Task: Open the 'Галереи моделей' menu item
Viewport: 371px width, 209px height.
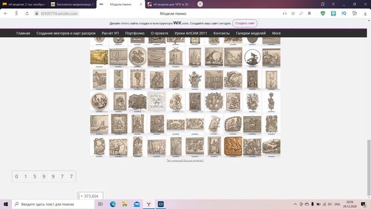Action: 251,33
